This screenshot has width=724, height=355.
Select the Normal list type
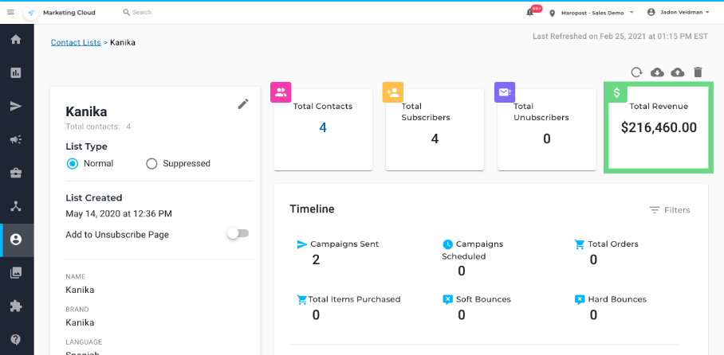tap(73, 164)
